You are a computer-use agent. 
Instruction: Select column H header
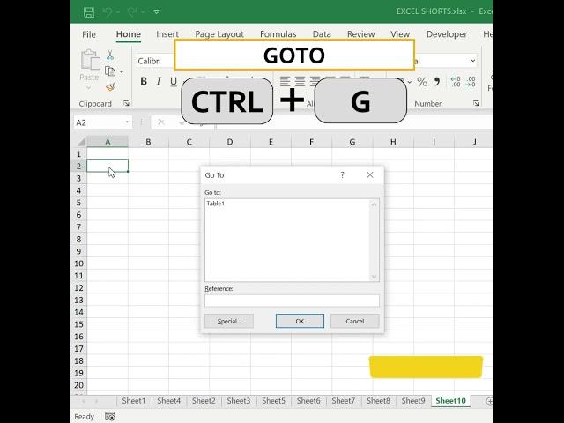tap(393, 142)
